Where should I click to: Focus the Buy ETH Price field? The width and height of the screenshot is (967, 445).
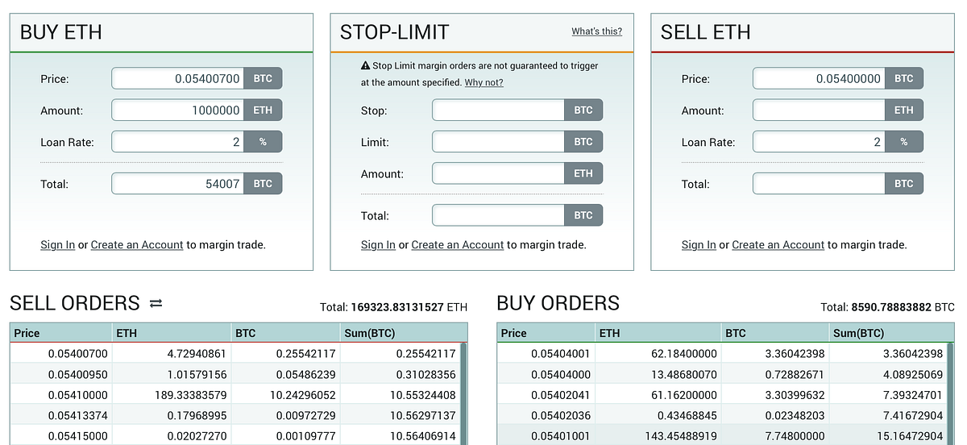click(x=177, y=79)
